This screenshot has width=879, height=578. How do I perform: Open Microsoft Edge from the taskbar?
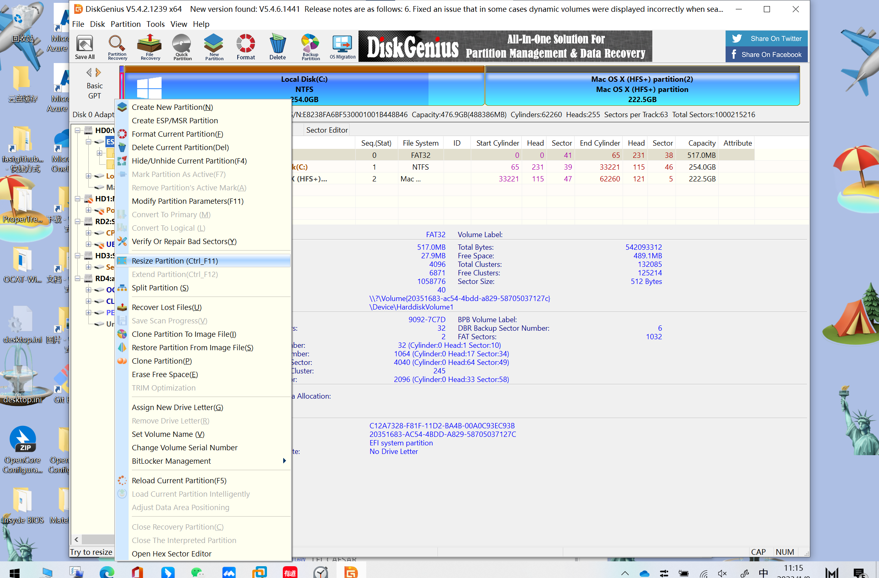[107, 571]
